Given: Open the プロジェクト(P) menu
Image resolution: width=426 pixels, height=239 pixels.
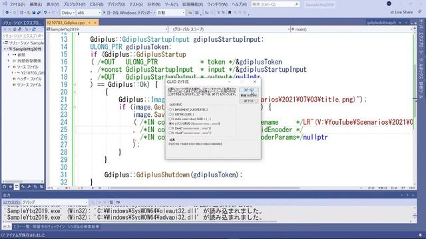Looking at the screenshot, I should click(x=75, y=5).
